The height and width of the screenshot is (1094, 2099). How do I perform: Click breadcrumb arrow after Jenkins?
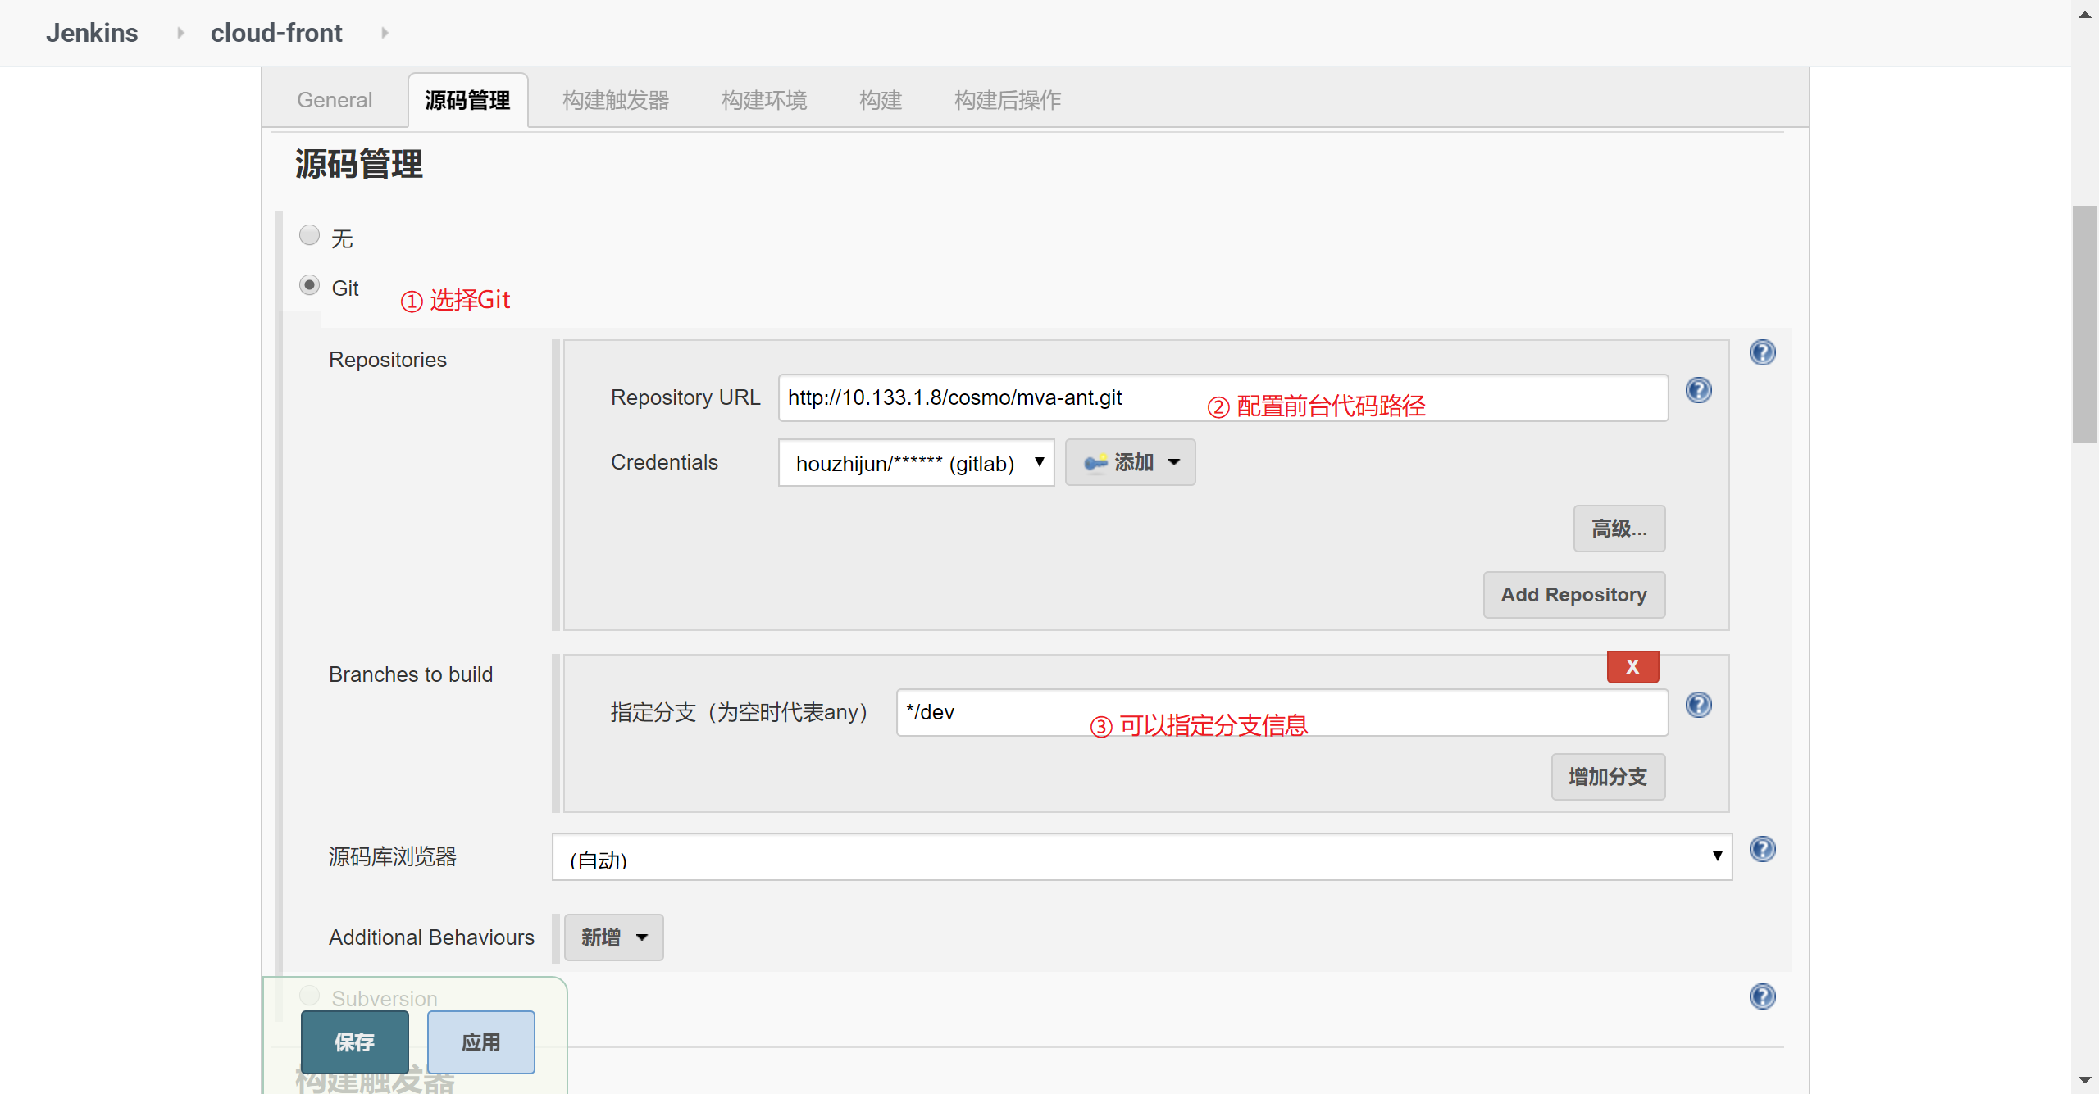tap(180, 33)
